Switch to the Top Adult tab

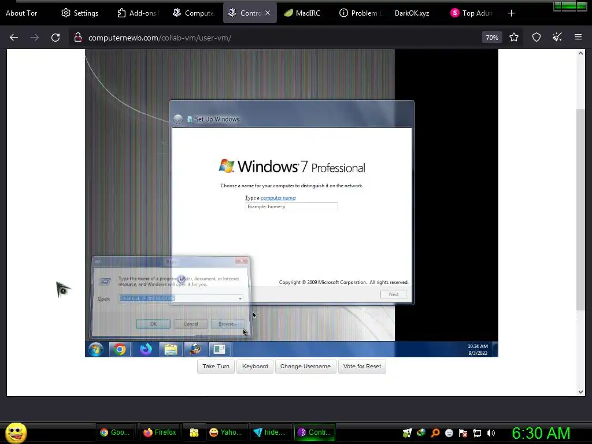(x=472, y=13)
